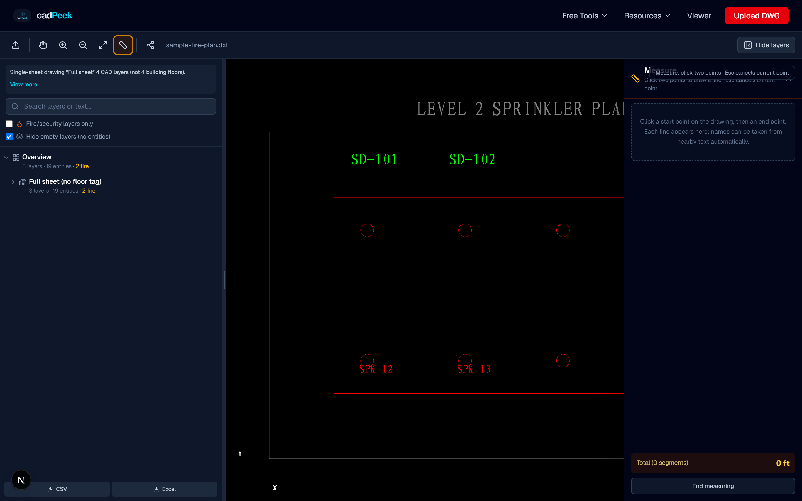
Task: Click the sample-fire-plan.dxf file name
Action: (197, 45)
